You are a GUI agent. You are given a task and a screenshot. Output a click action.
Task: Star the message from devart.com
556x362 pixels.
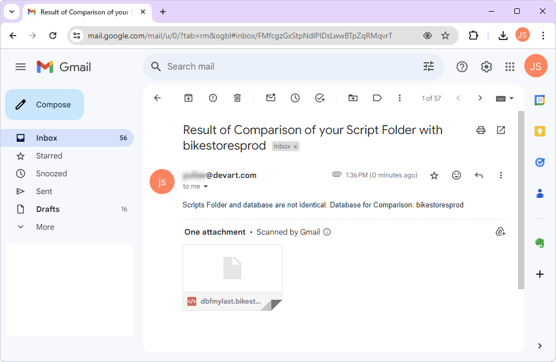pos(434,175)
